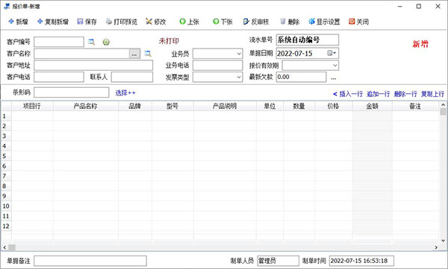Expand the 报价有效期 dropdown
The width and height of the screenshot is (448, 269).
tap(335, 66)
